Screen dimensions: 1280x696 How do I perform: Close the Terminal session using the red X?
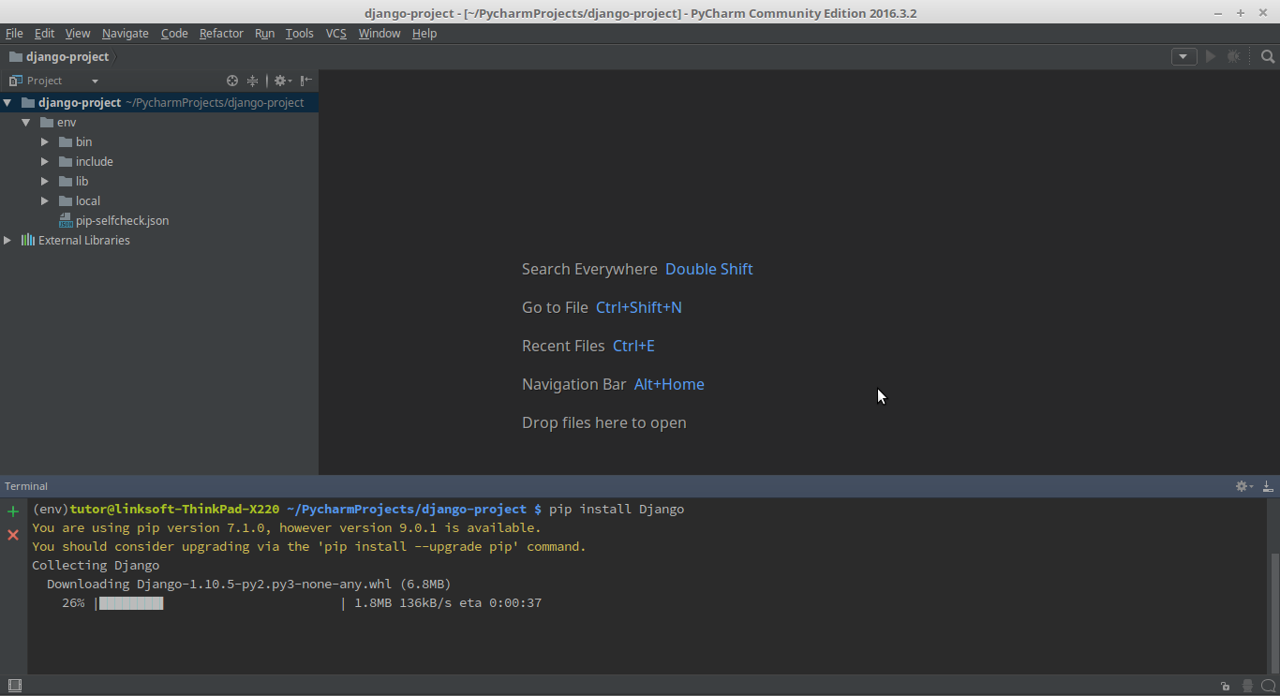[12, 535]
